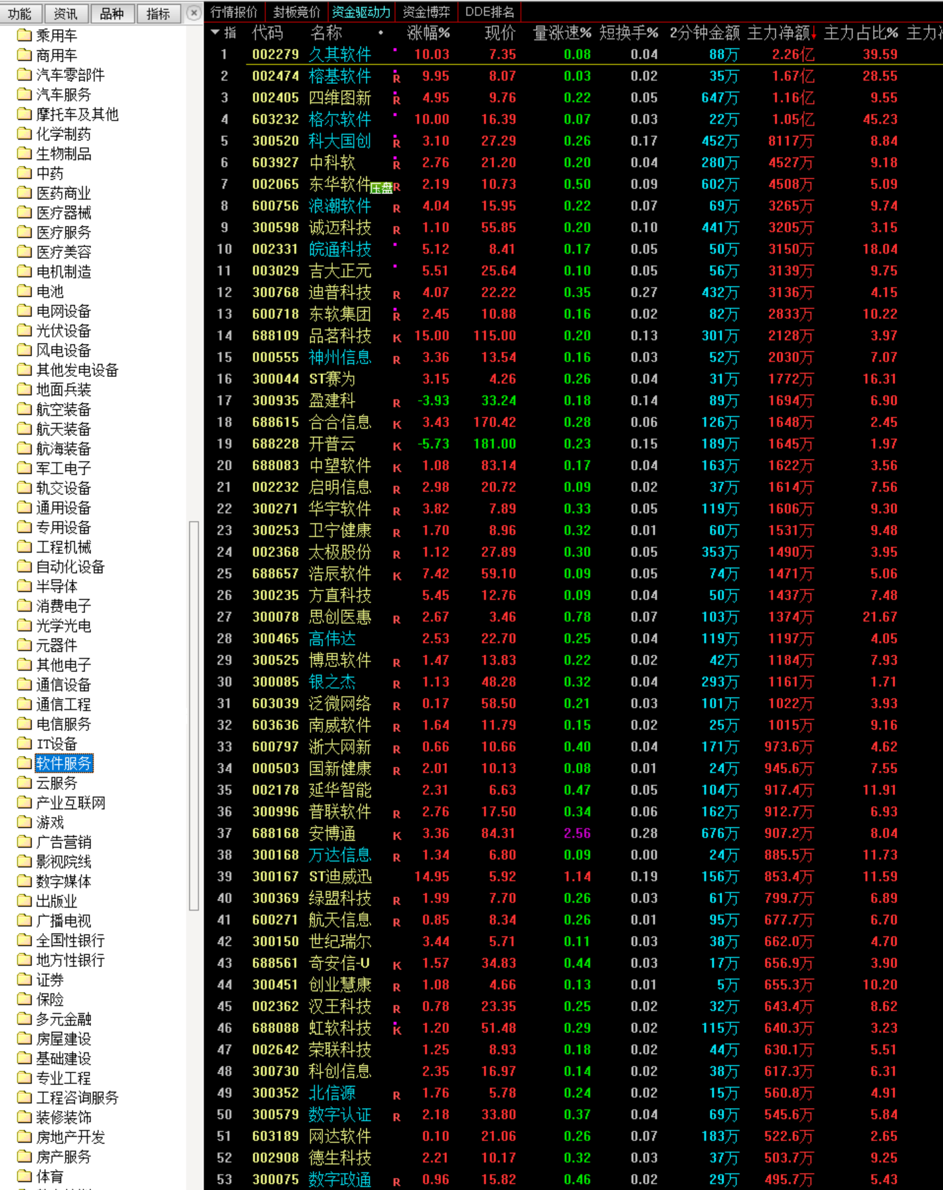
Task: Sort by 名称 column header
Action: point(326,33)
